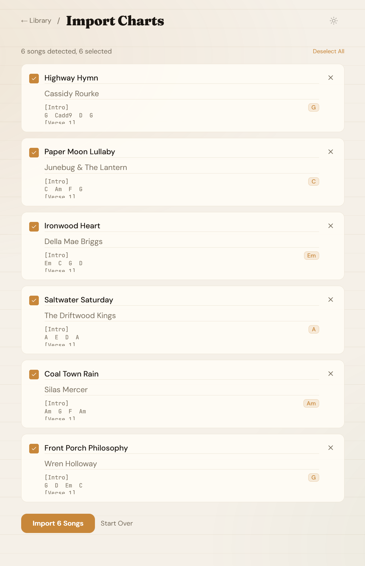Viewport: 365px width, 566px height.
Task: Edit the Silas Mercer artist field
Action: click(x=182, y=390)
